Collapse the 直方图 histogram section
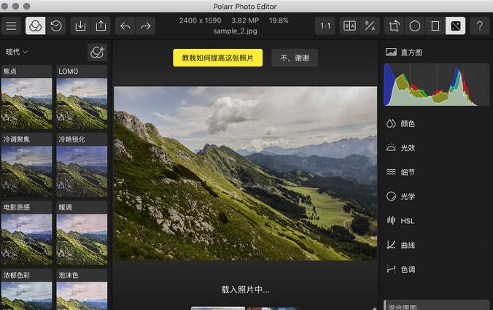 tap(411, 53)
